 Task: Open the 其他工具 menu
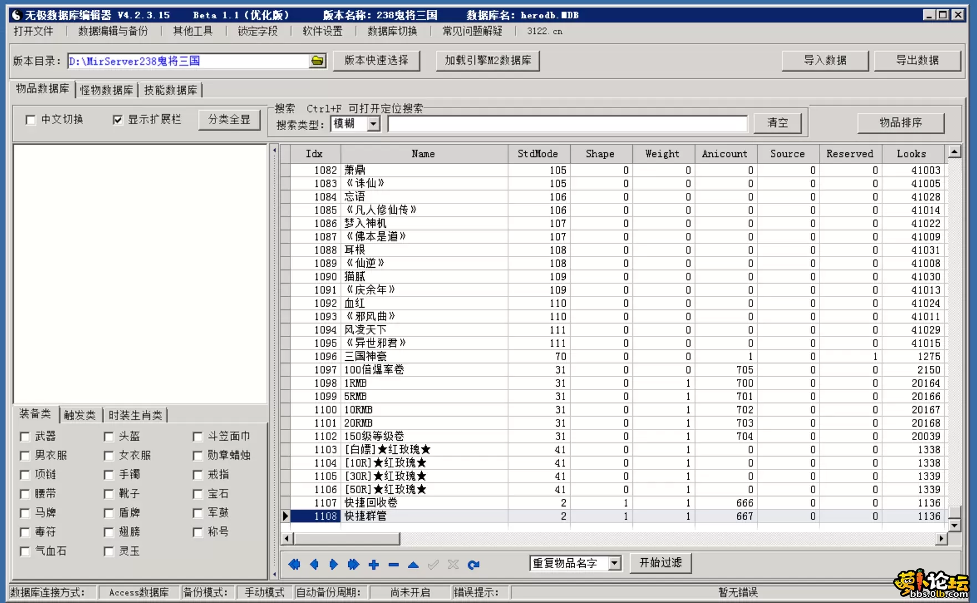coord(193,31)
